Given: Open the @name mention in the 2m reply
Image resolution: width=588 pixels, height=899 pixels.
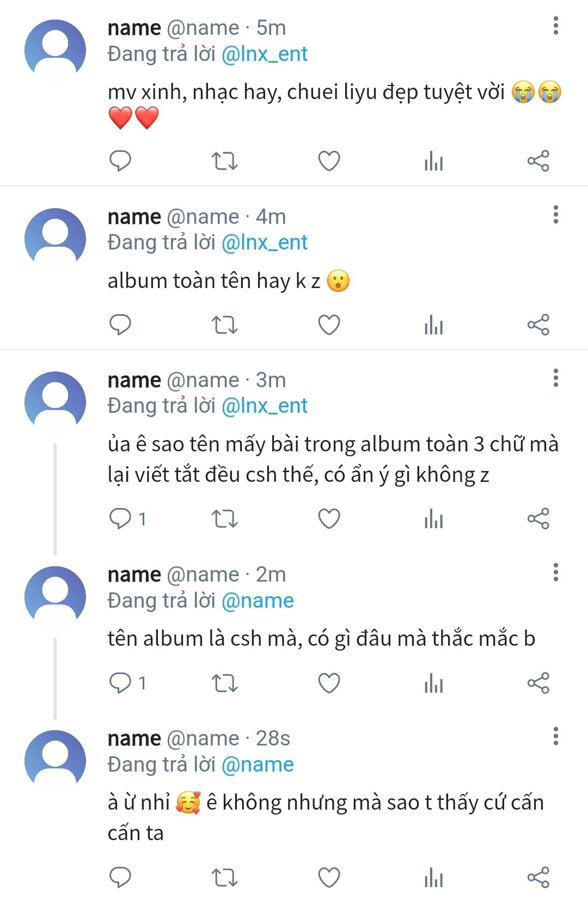Looking at the screenshot, I should [x=258, y=601].
